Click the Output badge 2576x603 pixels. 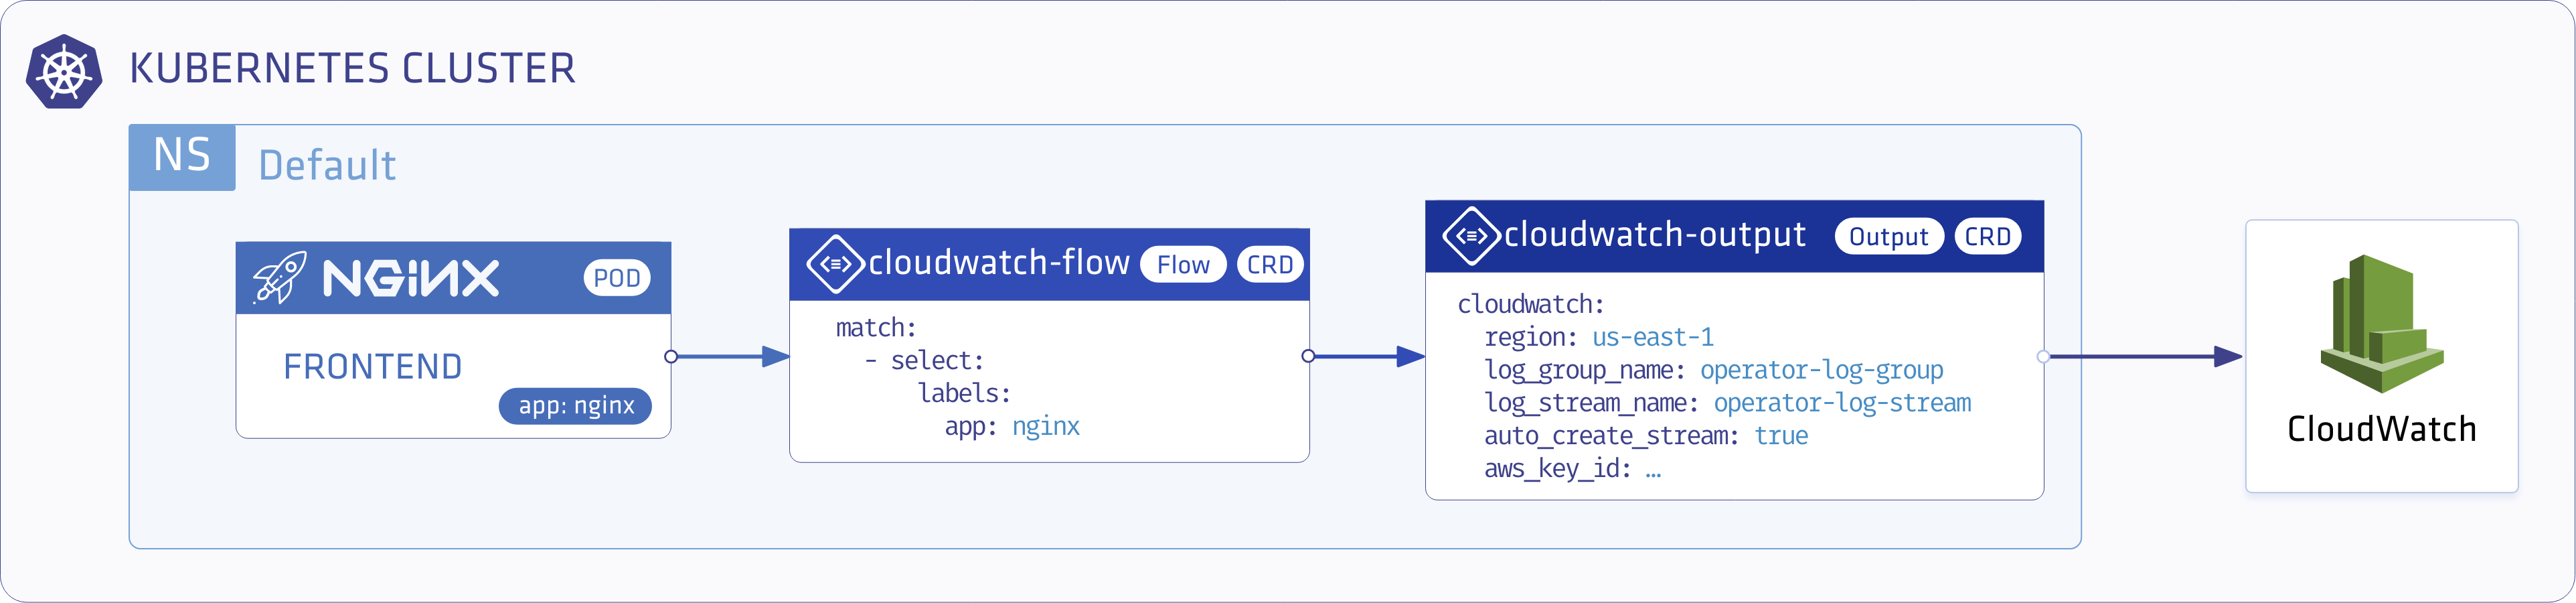pyautogui.click(x=1888, y=237)
